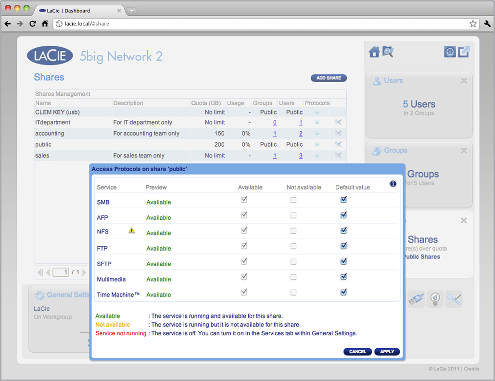Image resolution: width=495 pixels, height=381 pixels.
Task: Click the page number input field
Action: click(61, 272)
